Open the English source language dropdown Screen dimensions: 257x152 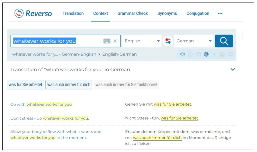point(142,41)
